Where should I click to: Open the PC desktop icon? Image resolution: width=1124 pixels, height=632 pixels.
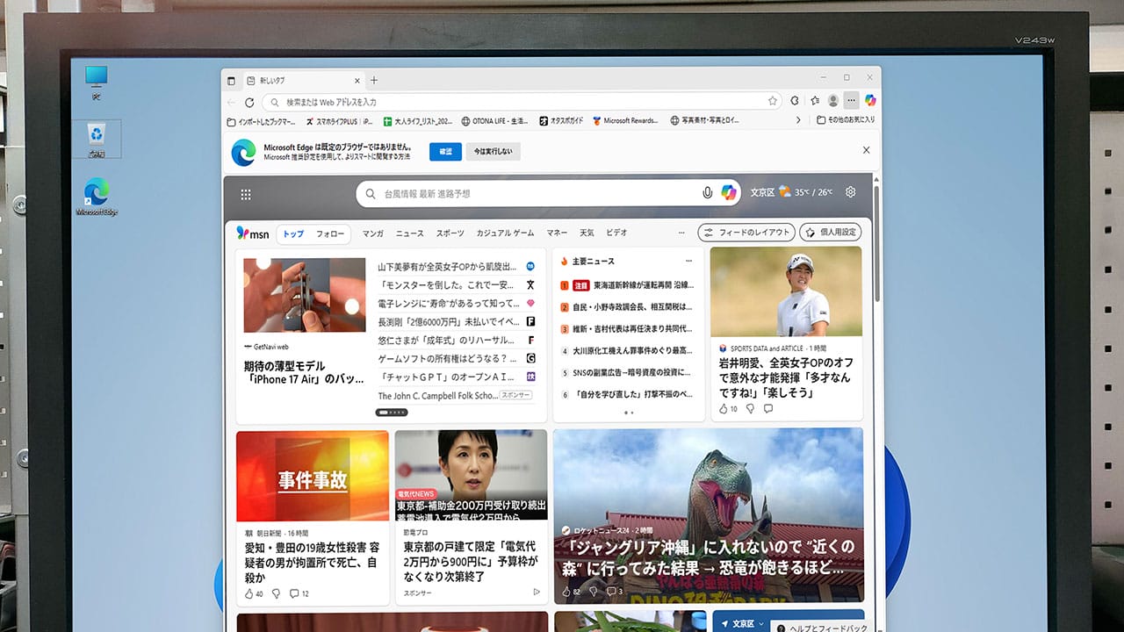click(x=97, y=82)
